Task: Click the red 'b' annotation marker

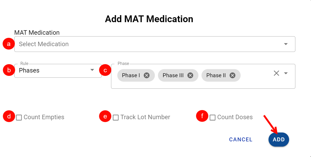Action: [x=9, y=70]
